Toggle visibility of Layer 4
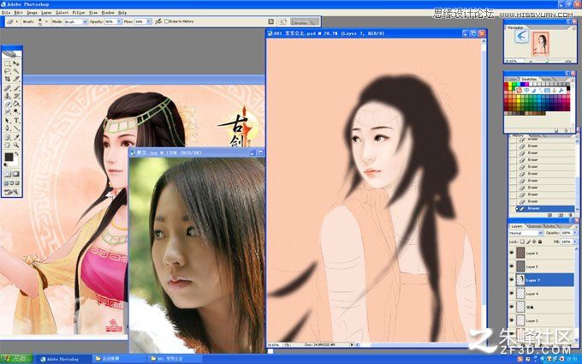Screen dimensions: 582x364 coord(512,294)
